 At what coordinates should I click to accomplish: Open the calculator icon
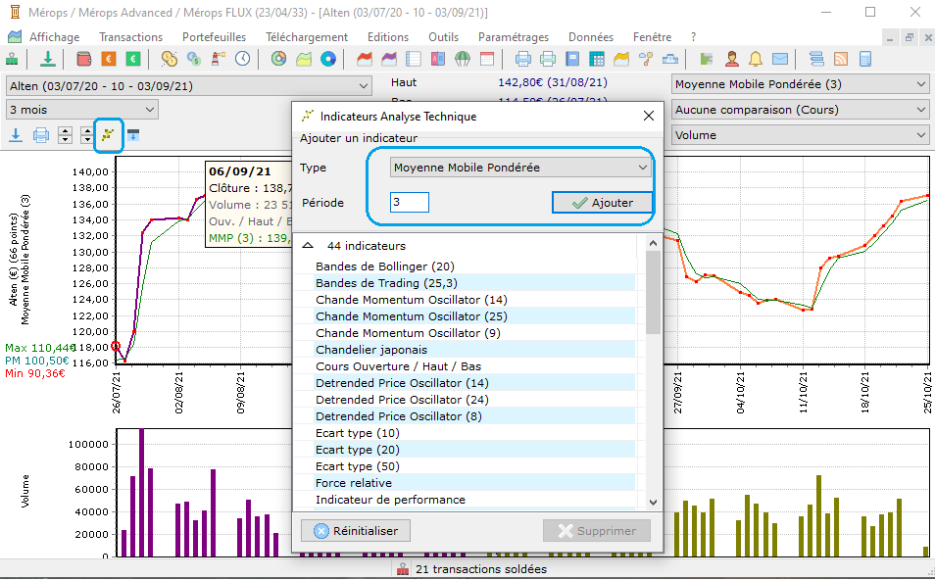[865, 59]
